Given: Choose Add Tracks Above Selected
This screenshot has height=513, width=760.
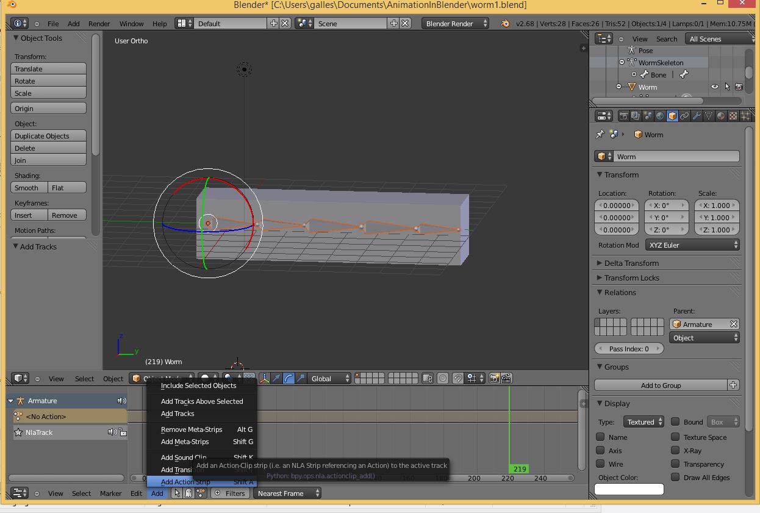Looking at the screenshot, I should pos(201,401).
